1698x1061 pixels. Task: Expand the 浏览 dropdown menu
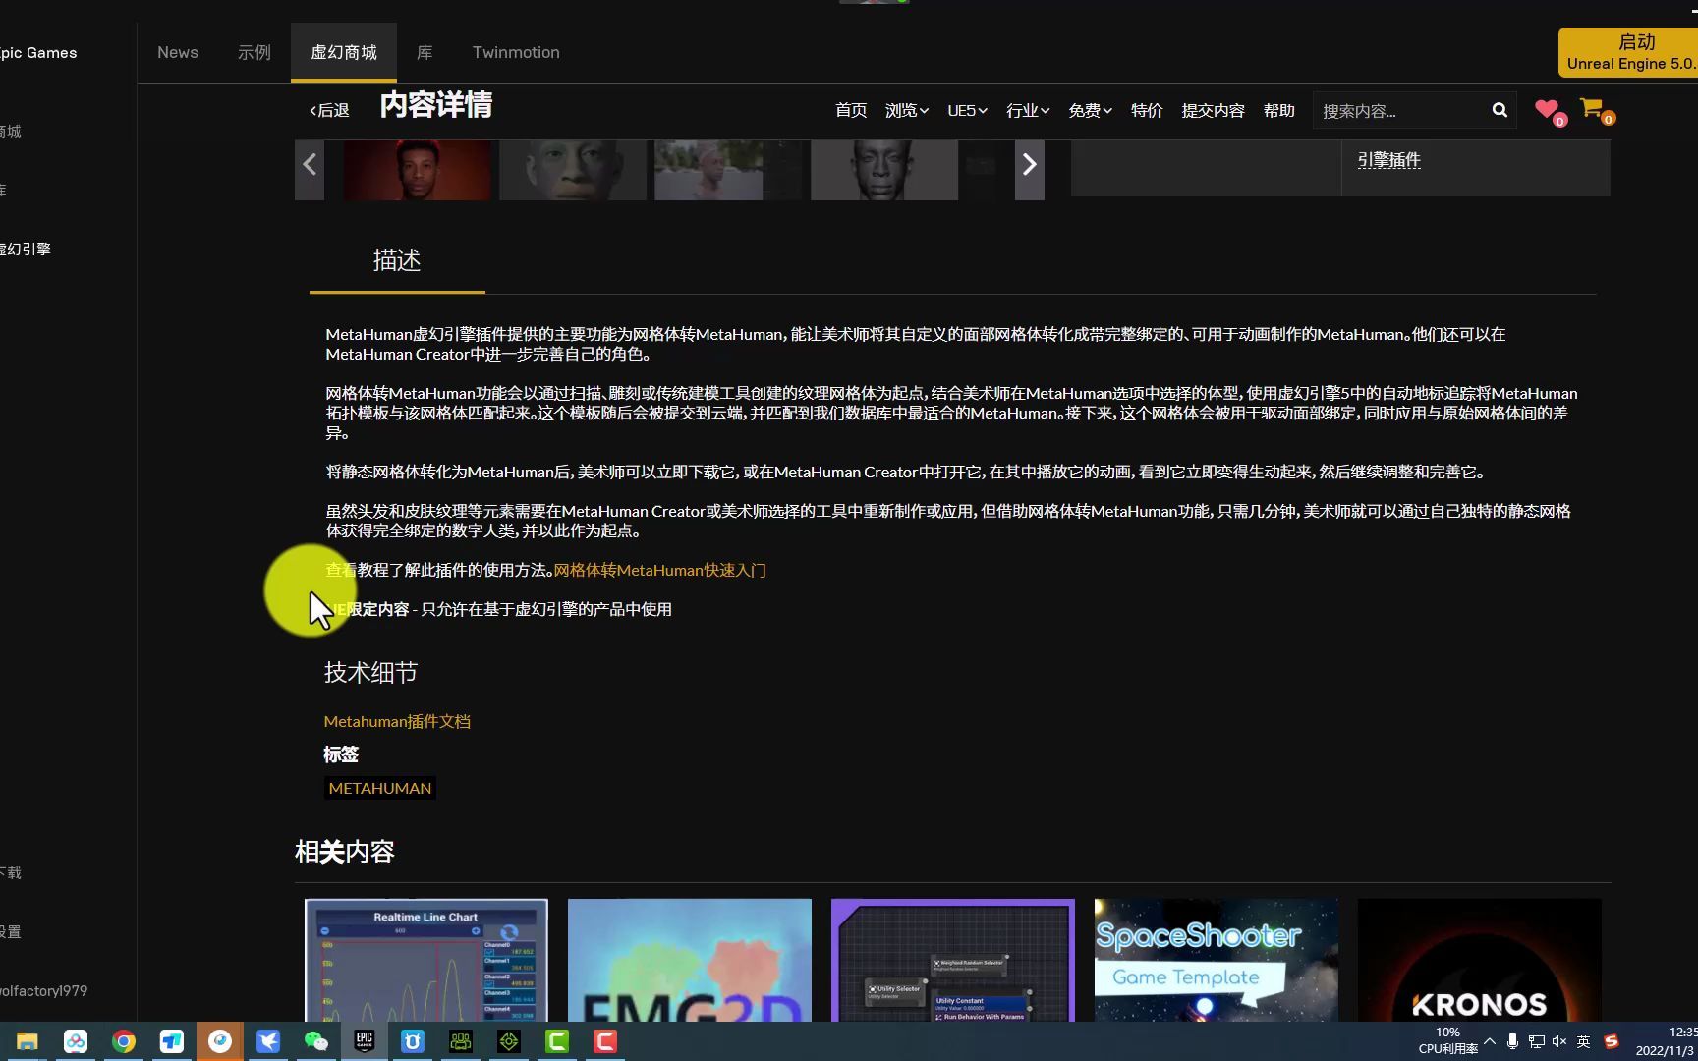(906, 110)
